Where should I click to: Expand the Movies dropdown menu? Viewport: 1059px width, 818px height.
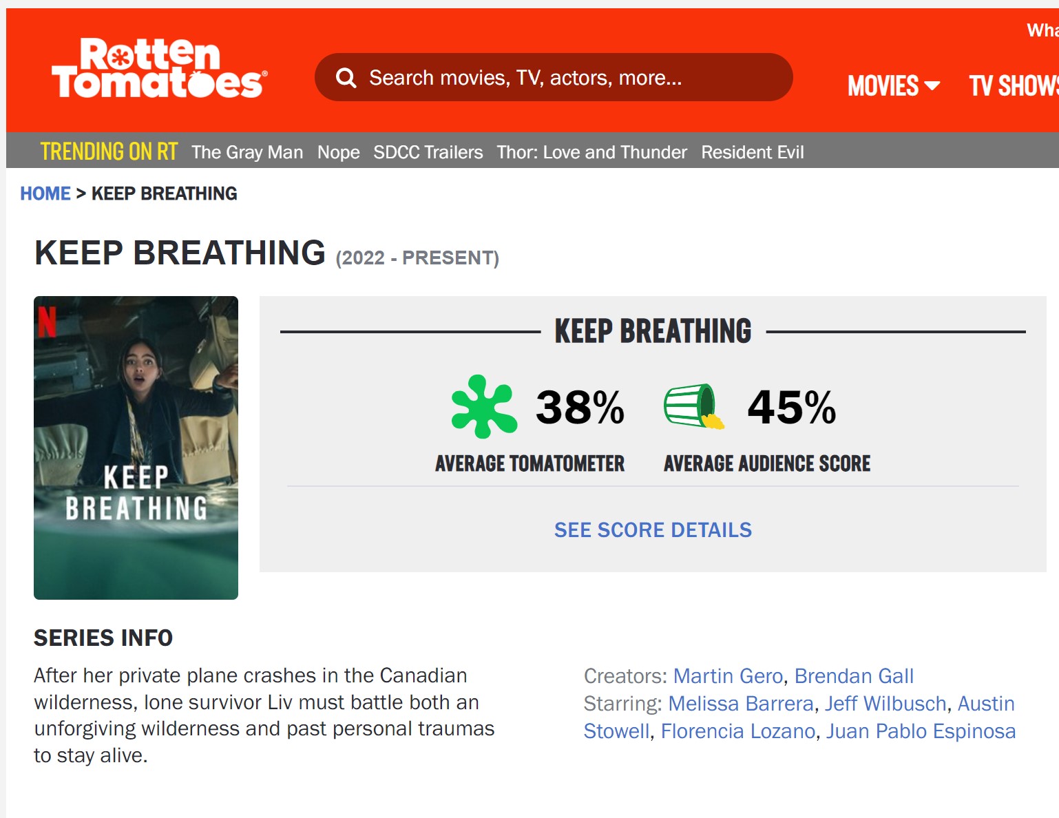[x=893, y=86]
